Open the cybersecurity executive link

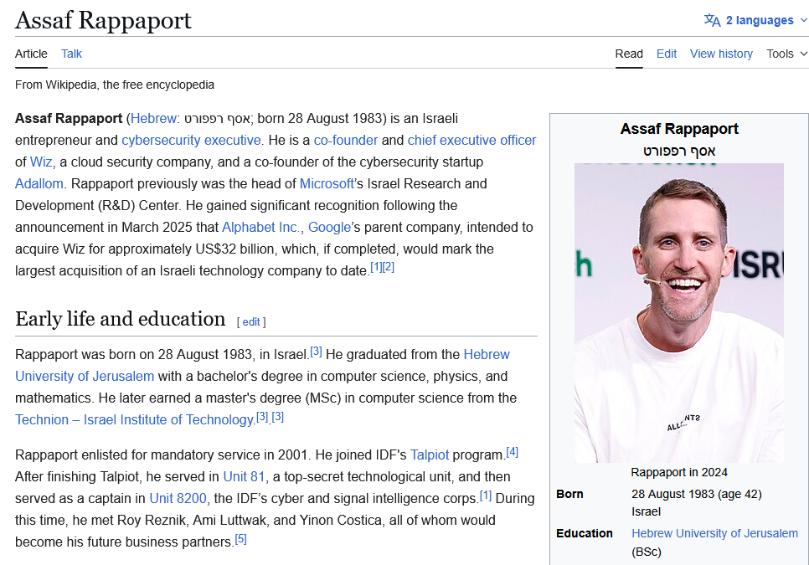191,141
